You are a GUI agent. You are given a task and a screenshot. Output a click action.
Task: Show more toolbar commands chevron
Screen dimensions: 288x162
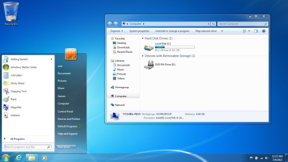coord(222,31)
